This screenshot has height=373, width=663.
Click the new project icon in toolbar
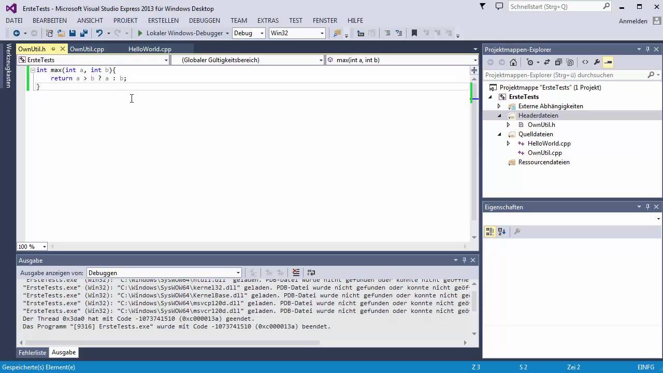(x=50, y=33)
